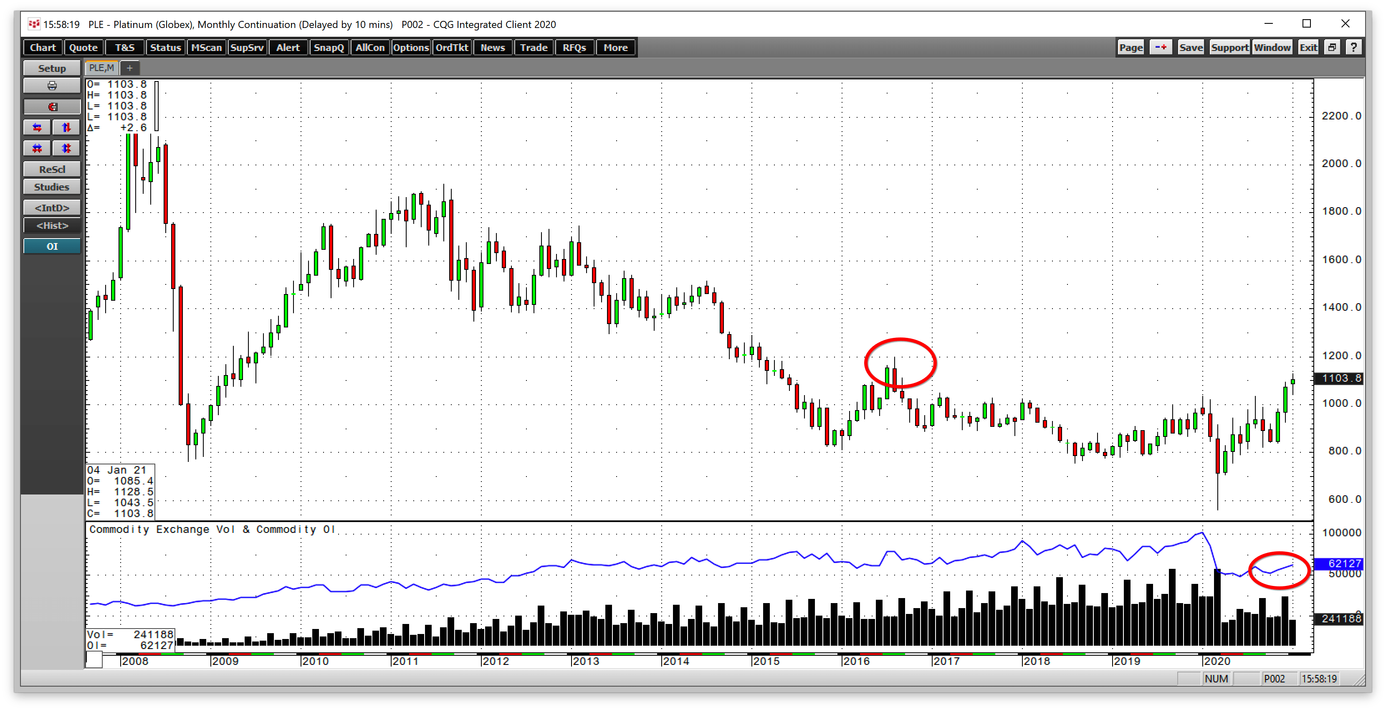Image resolution: width=1386 pixels, height=710 pixels.
Task: Click the horizontal compress arrows icon
Action: (37, 148)
